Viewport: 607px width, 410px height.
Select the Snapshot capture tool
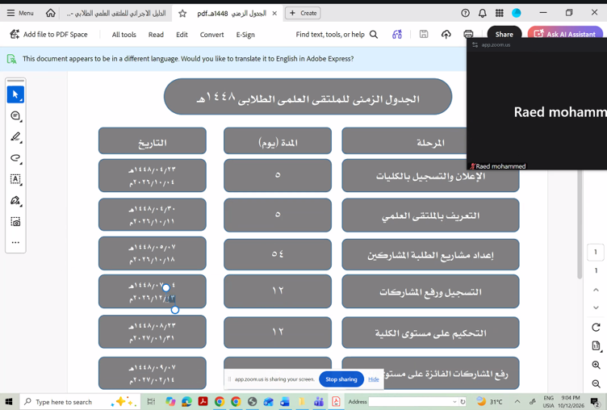click(15, 221)
